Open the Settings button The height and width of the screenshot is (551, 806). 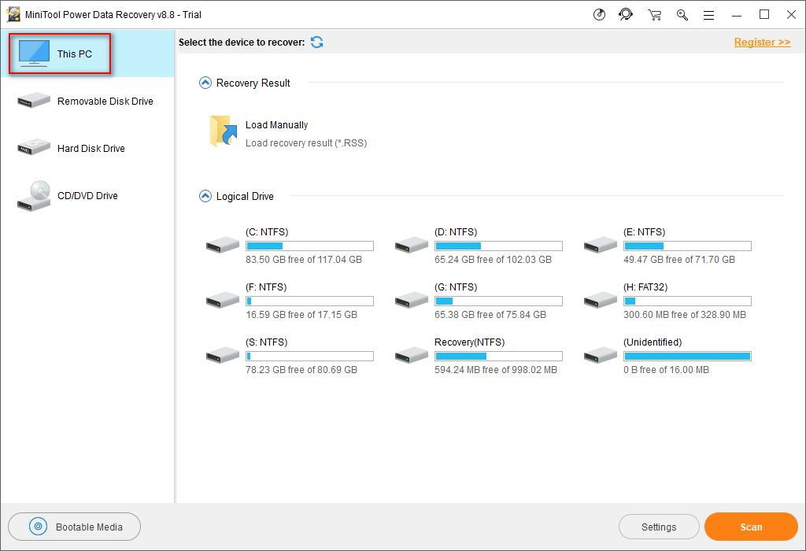coord(659,527)
